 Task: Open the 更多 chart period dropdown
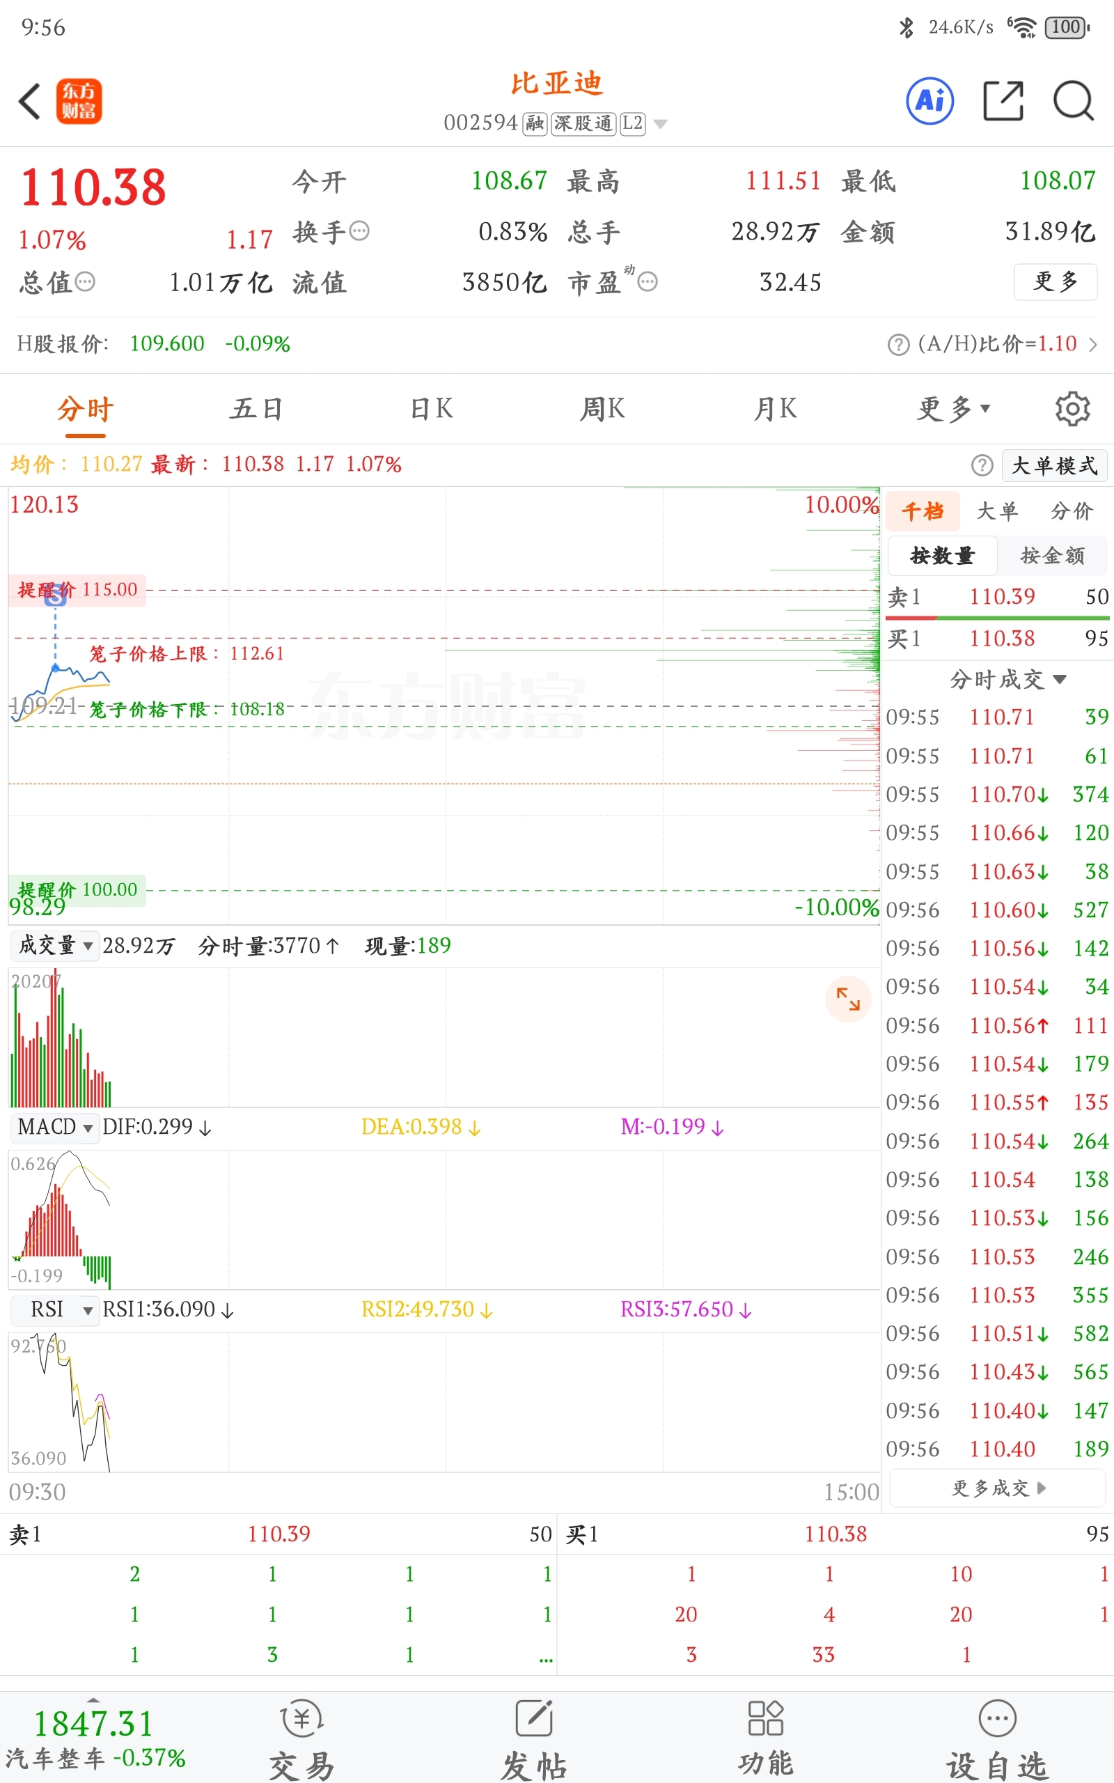953,408
